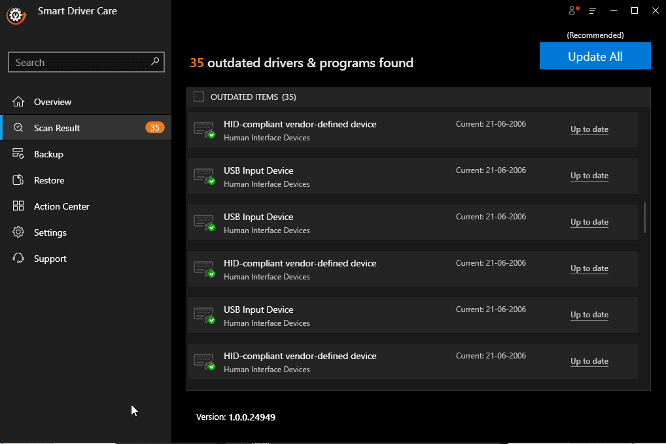Click the Restore icon in the sidebar
The image size is (666, 444).
(x=18, y=180)
